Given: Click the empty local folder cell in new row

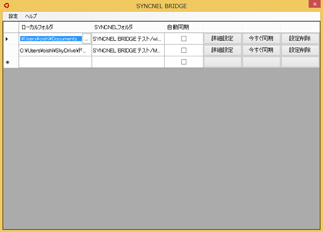Looking at the screenshot, I should click(55, 62).
